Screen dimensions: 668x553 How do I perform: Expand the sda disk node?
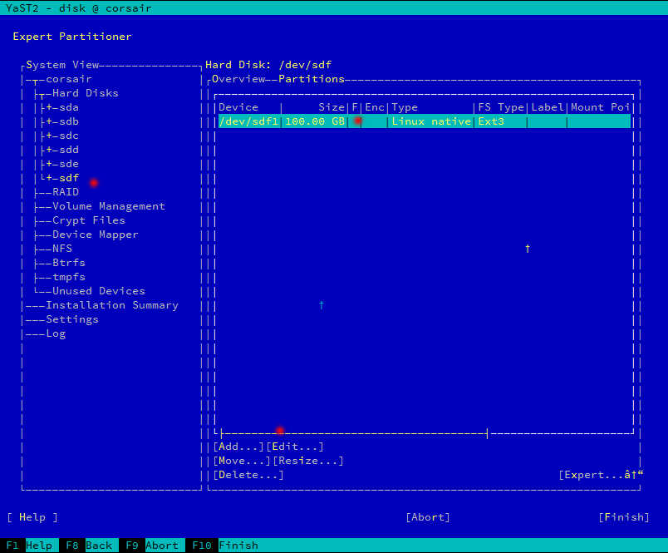coord(49,107)
